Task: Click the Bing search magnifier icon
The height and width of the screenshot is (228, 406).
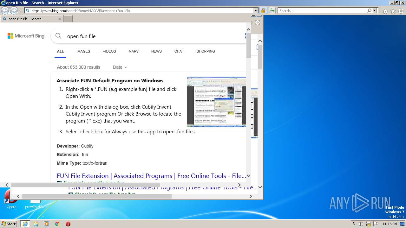Action: click(58, 36)
